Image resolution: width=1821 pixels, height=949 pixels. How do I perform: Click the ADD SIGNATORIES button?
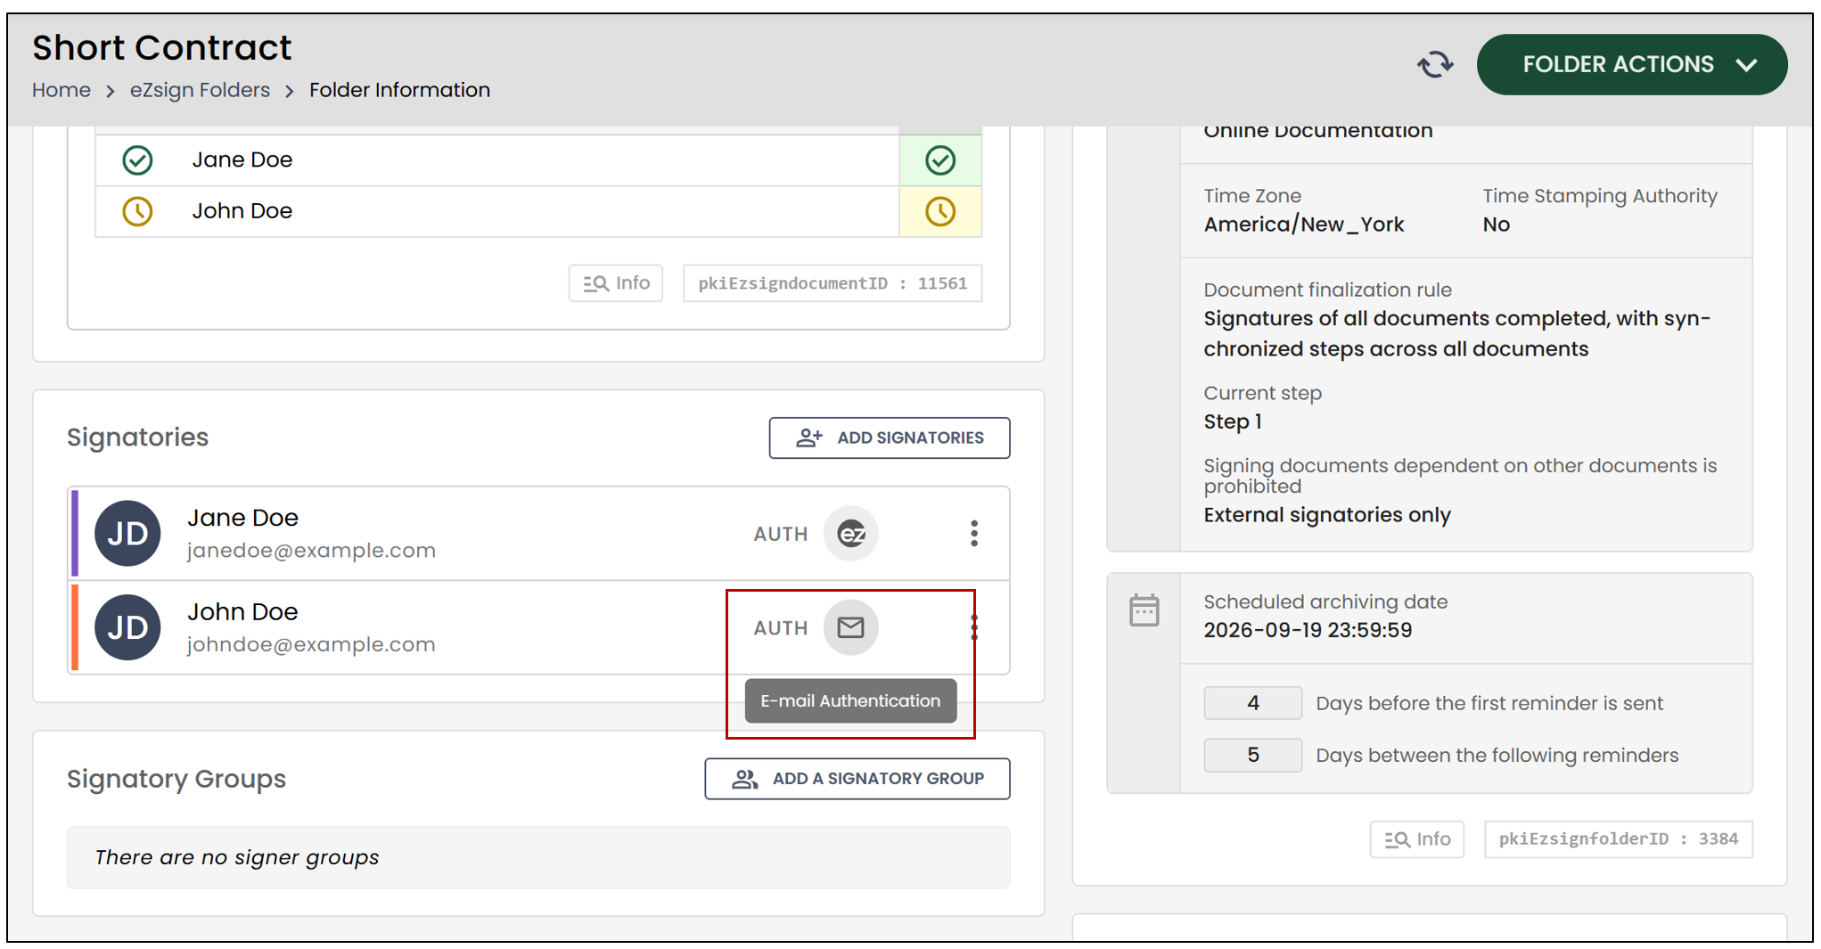click(890, 438)
